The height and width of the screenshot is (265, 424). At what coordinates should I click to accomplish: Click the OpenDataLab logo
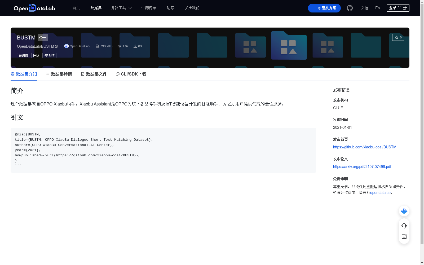(34, 8)
